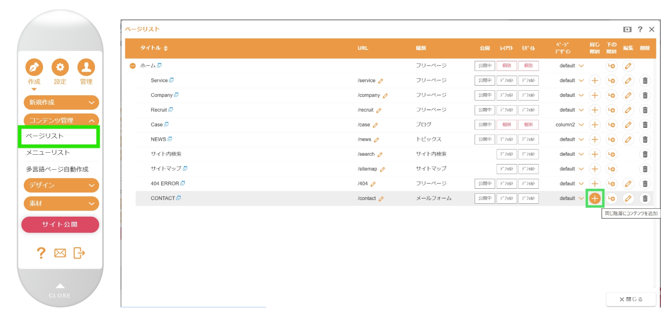The image size is (661, 327).
Task: Click the mail envelope icon in sidebar
Action: (60, 253)
